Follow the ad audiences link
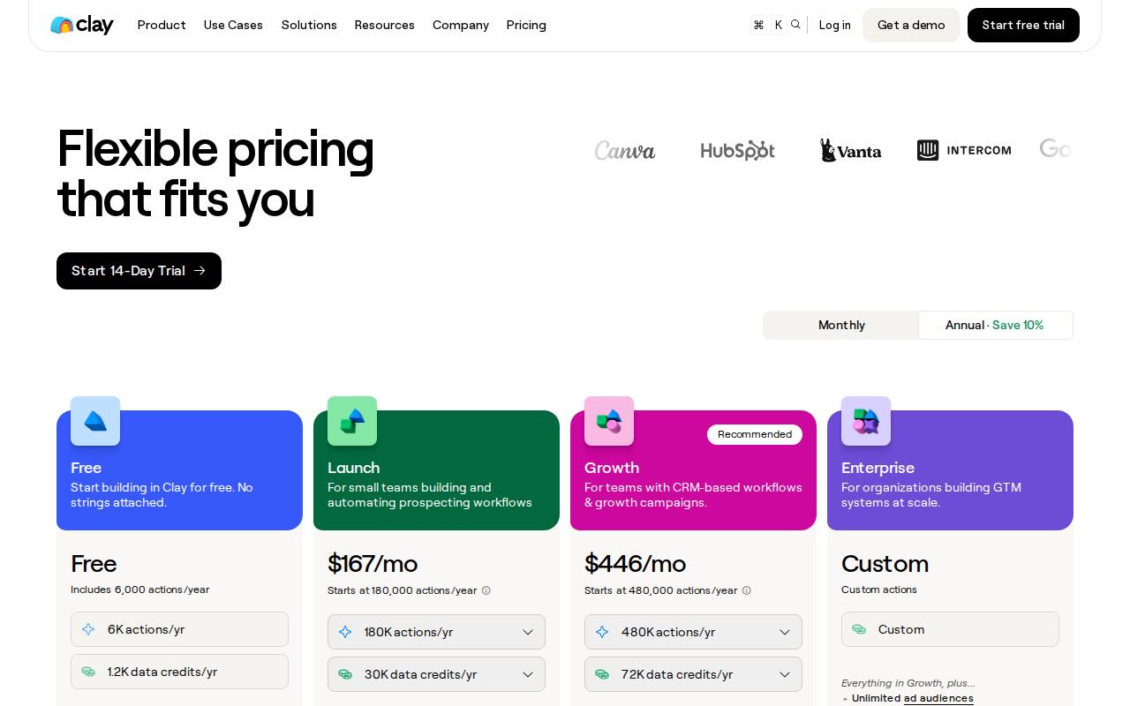The height and width of the screenshot is (706, 1130). pos(938,698)
